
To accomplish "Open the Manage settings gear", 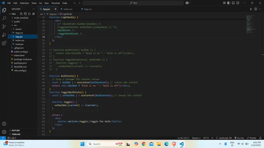I will (4, 132).
